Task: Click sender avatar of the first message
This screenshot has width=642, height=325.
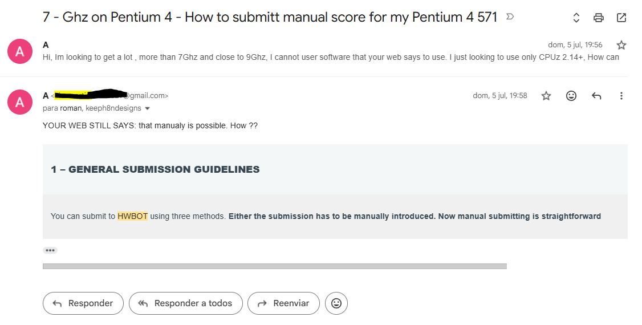Action: click(19, 51)
